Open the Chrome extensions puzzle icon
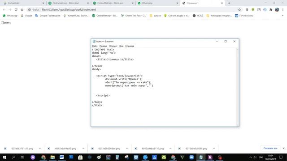Viewport: 287px width, 161px height. click(x=271, y=10)
